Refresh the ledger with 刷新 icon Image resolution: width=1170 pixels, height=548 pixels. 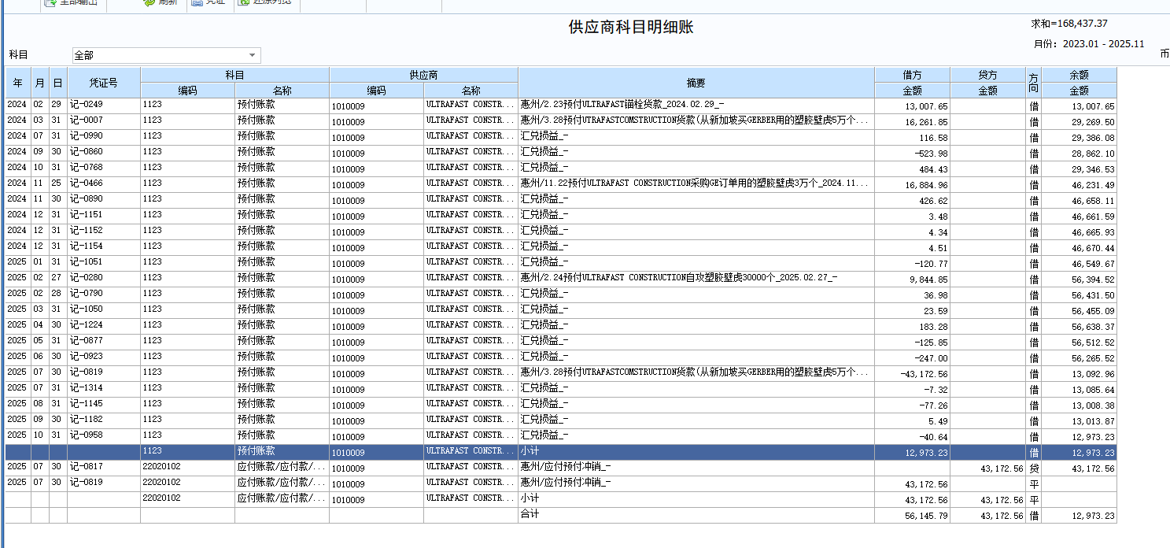[x=149, y=2]
